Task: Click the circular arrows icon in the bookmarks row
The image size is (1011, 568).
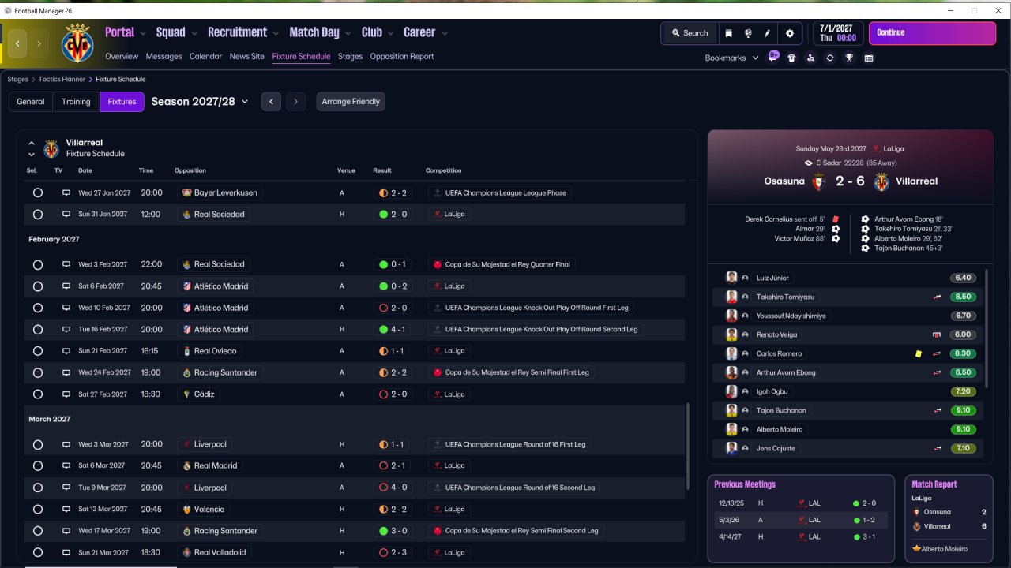Action: pos(830,58)
